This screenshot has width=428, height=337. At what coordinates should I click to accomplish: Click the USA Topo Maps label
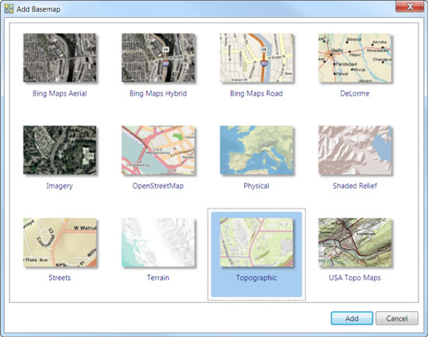(x=355, y=278)
